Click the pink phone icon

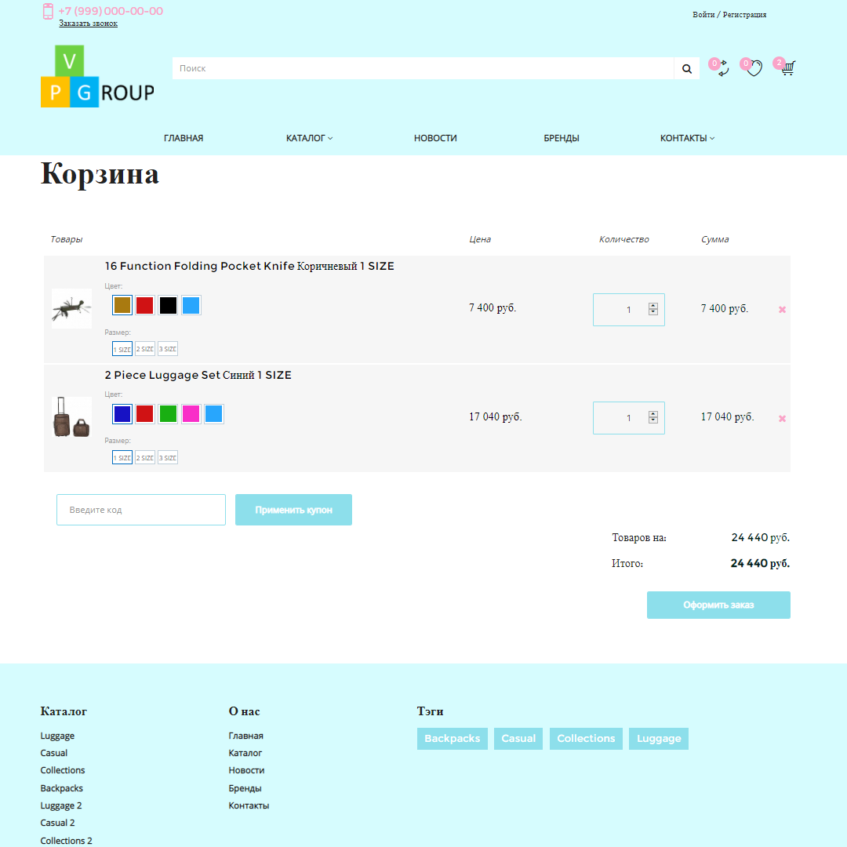pos(48,11)
